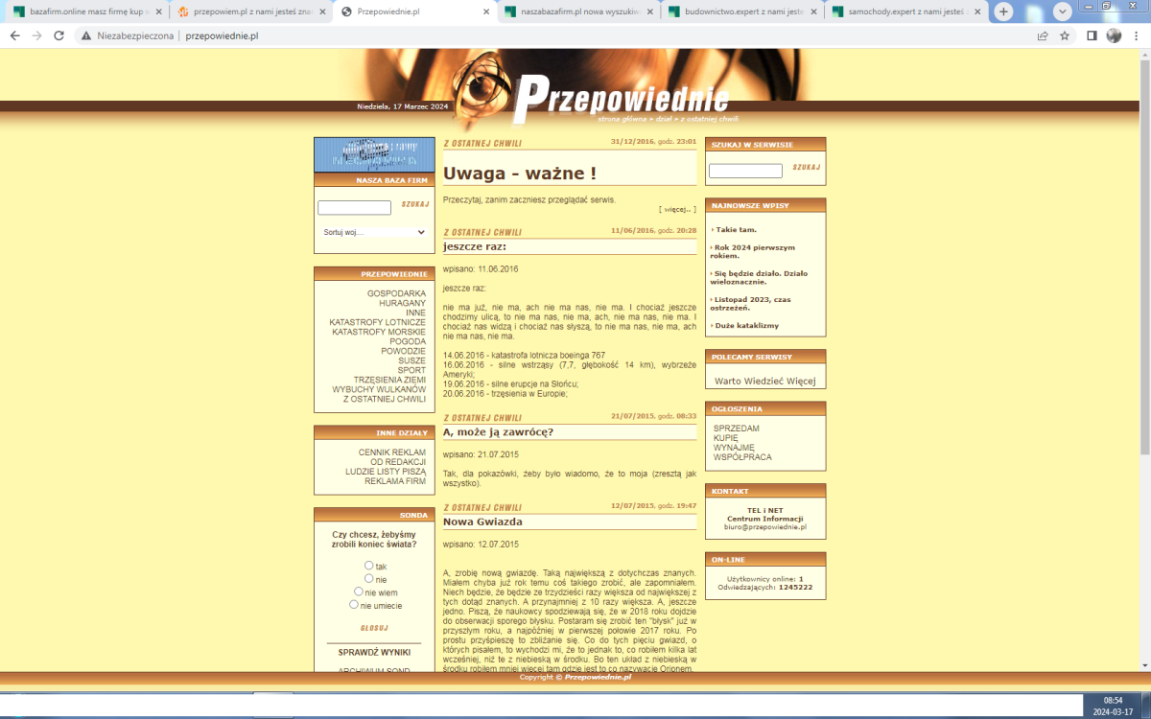Go back using the browser back arrow
The height and width of the screenshot is (719, 1151).
coord(14,35)
